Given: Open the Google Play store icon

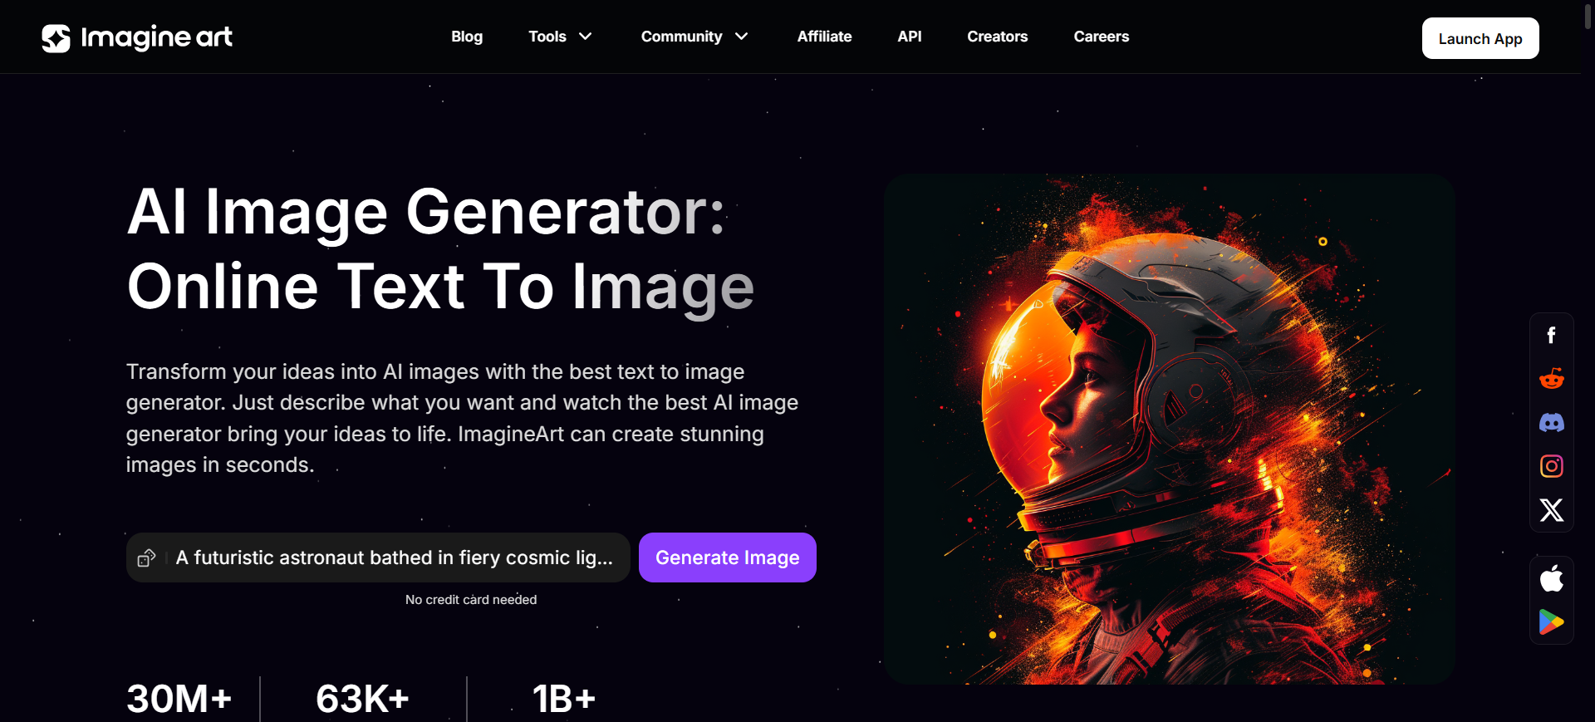Looking at the screenshot, I should pyautogui.click(x=1551, y=621).
